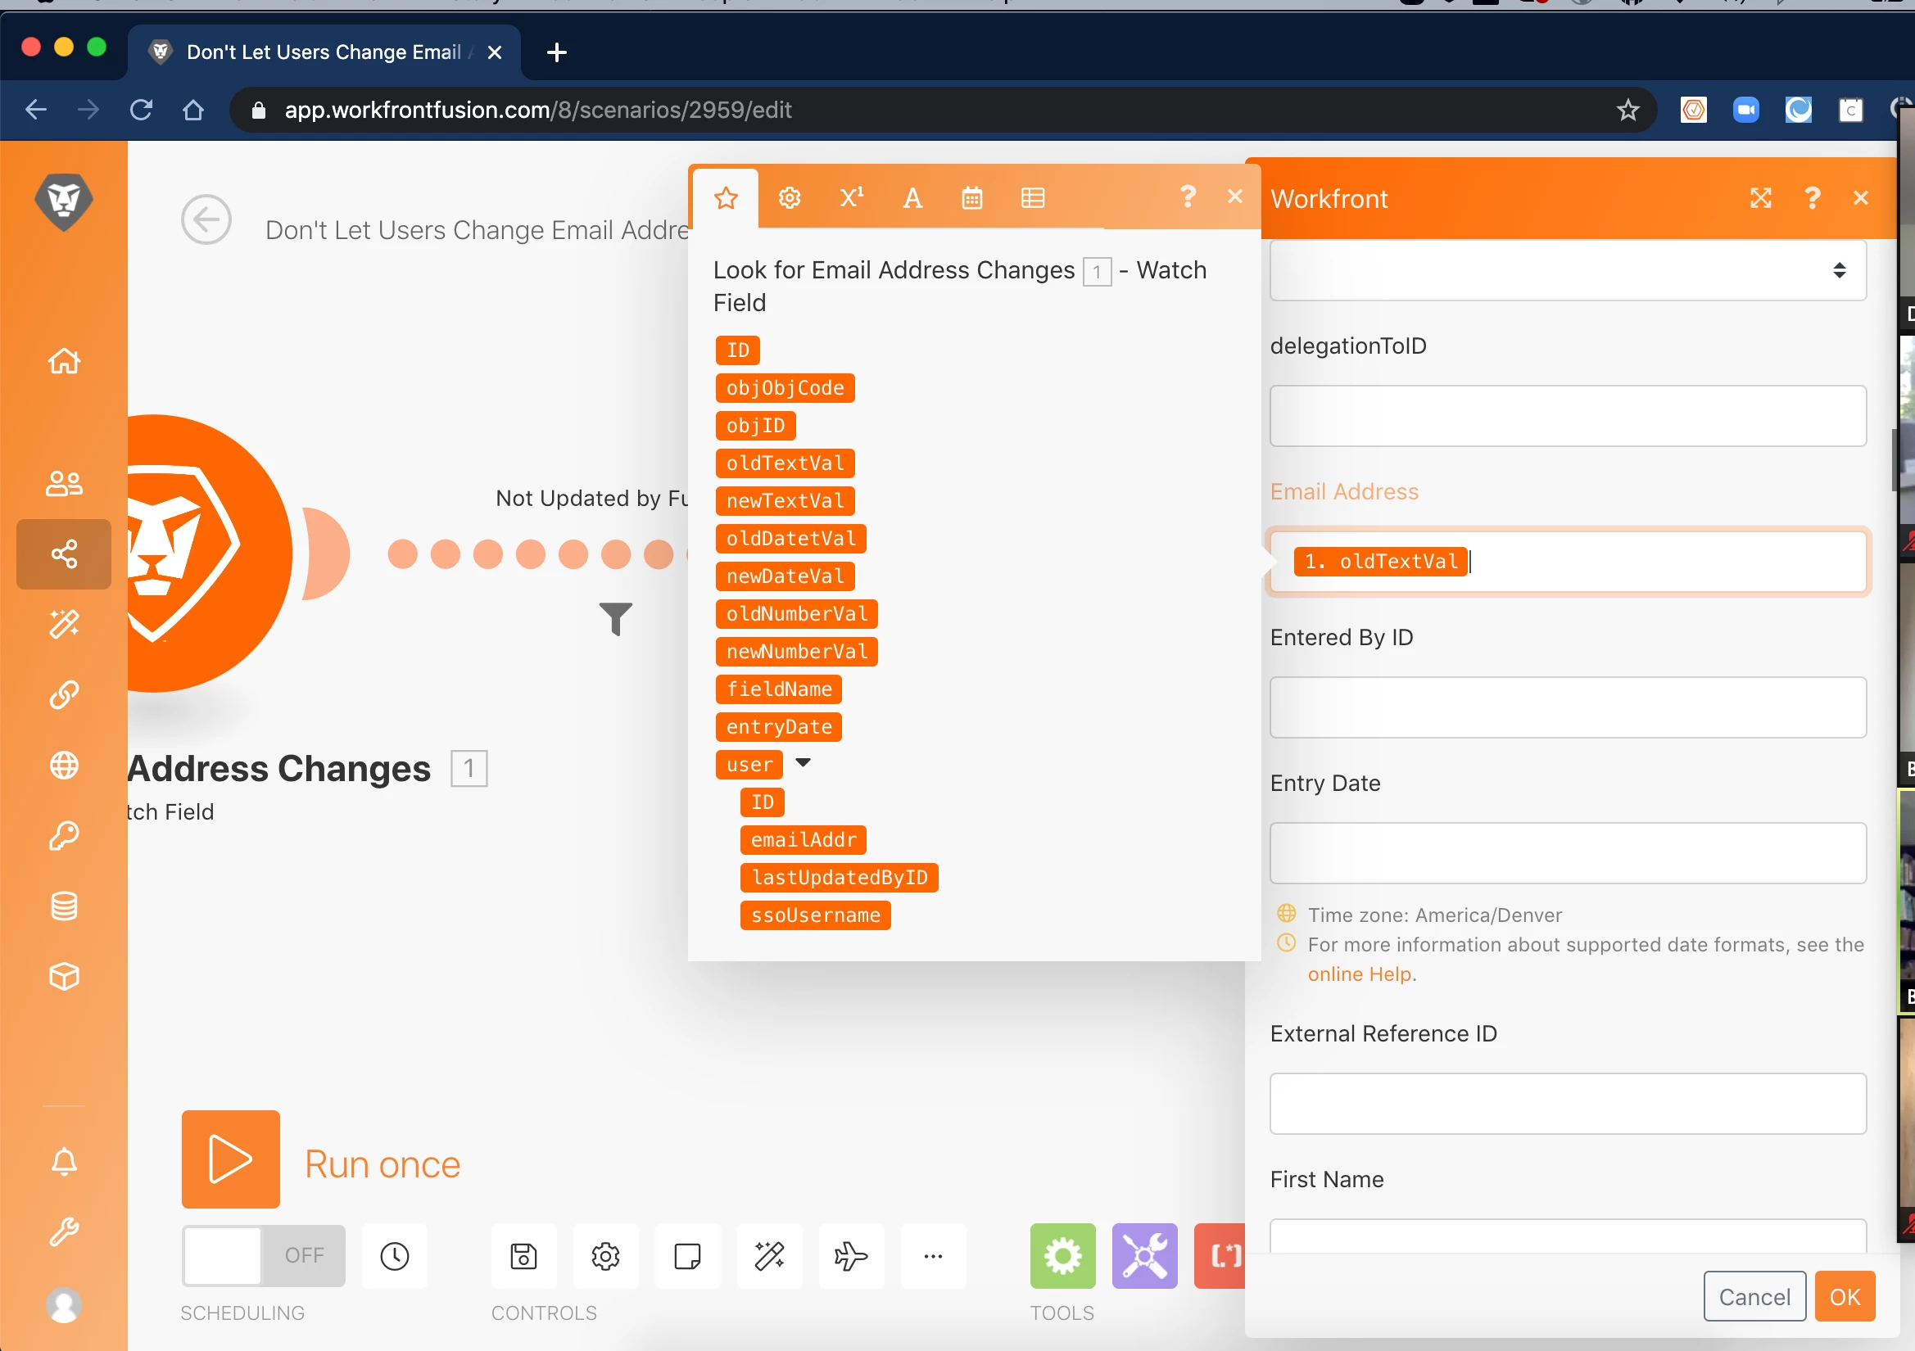This screenshot has width=1915, height=1351.
Task: Open the three-dots more menu in Controls
Action: (x=933, y=1256)
